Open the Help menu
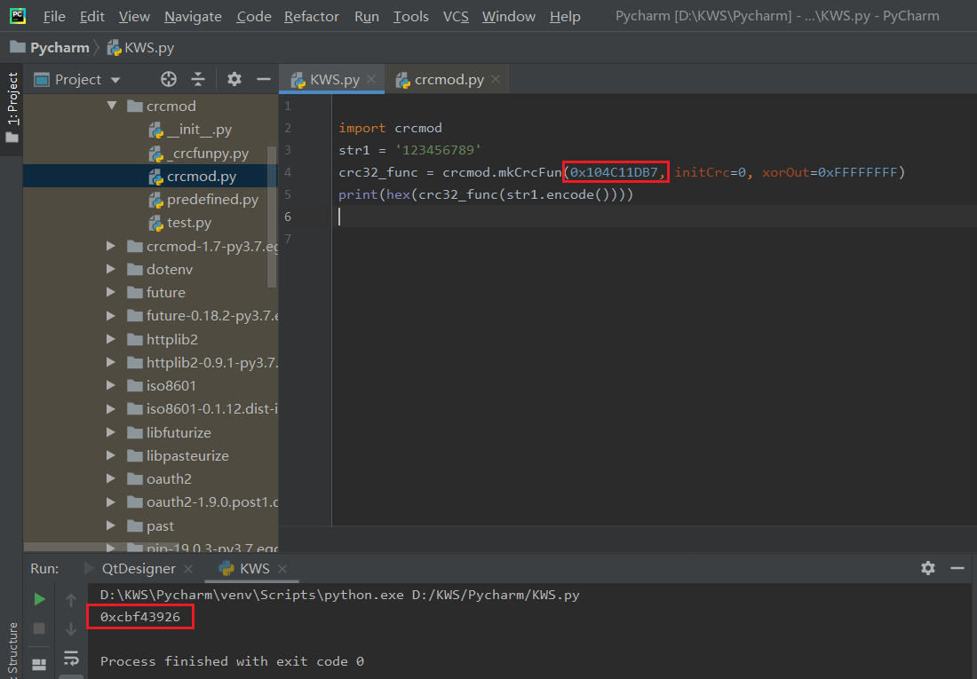The height and width of the screenshot is (679, 977). (565, 17)
